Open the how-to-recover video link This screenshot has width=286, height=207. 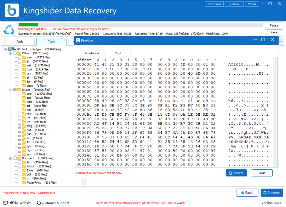(x=140, y=203)
